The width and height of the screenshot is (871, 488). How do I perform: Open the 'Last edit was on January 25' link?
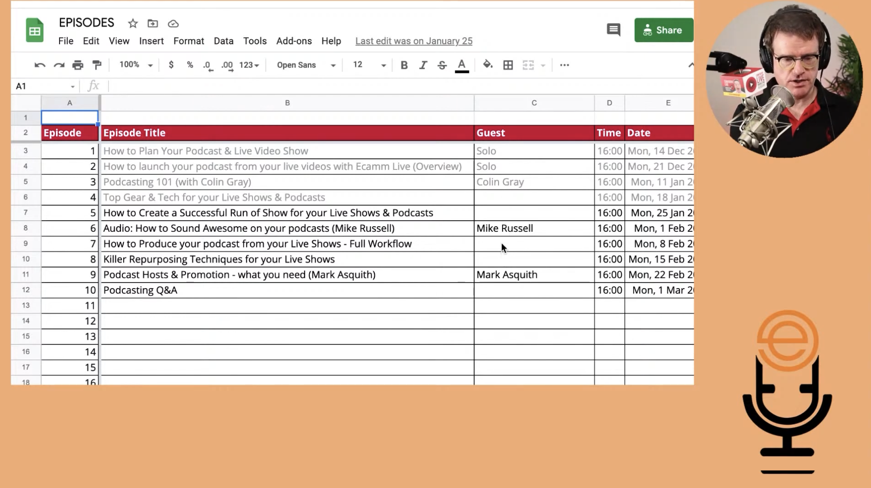[x=414, y=41]
